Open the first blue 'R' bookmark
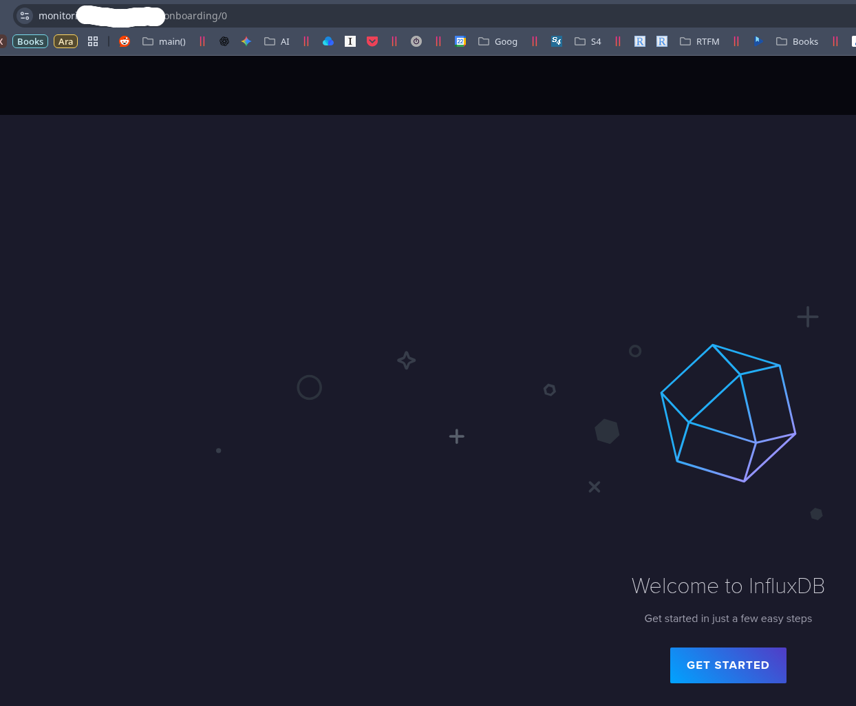 pos(640,41)
